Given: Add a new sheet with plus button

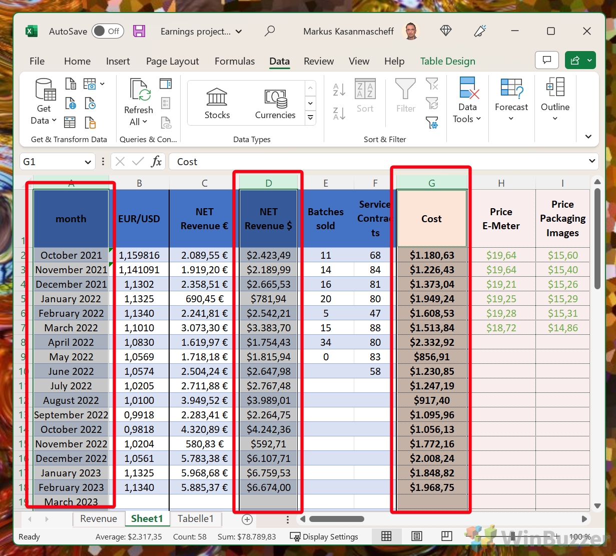Looking at the screenshot, I should 247,519.
